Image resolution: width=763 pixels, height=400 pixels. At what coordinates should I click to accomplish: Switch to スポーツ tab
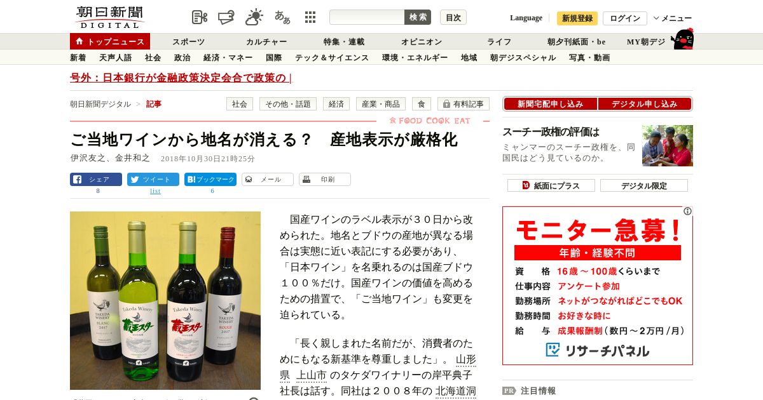188,41
